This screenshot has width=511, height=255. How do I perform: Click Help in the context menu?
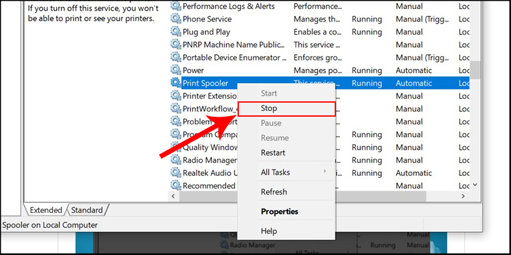click(x=269, y=231)
